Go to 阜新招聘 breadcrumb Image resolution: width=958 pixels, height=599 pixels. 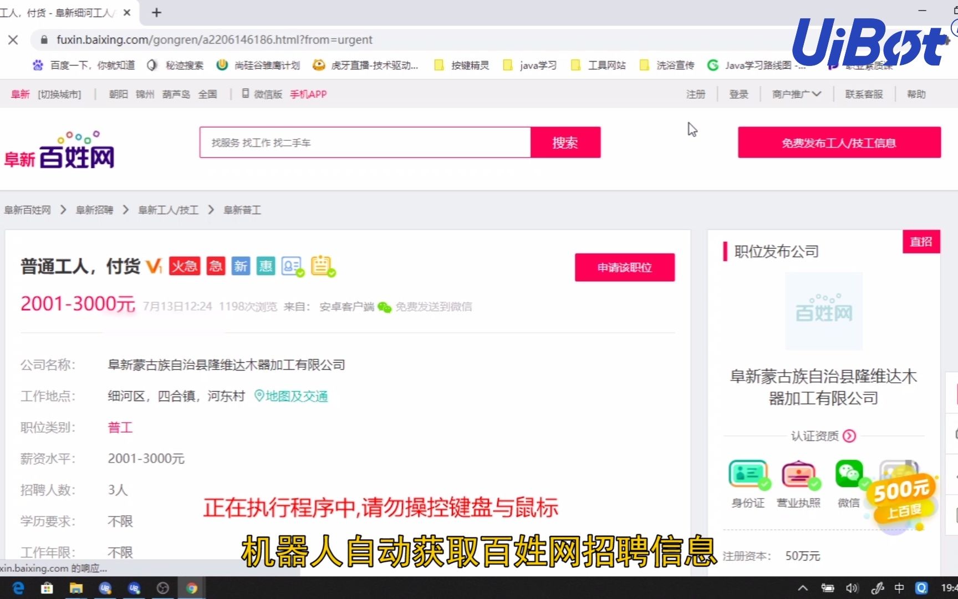coord(94,210)
